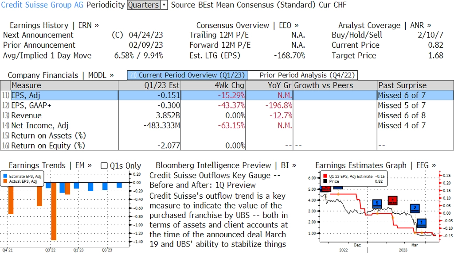Click the Target Price value 1.68

tap(436, 55)
